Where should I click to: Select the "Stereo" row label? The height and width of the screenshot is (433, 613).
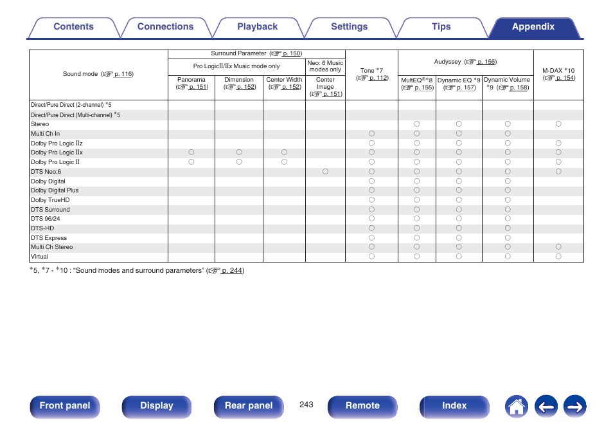tap(40, 124)
